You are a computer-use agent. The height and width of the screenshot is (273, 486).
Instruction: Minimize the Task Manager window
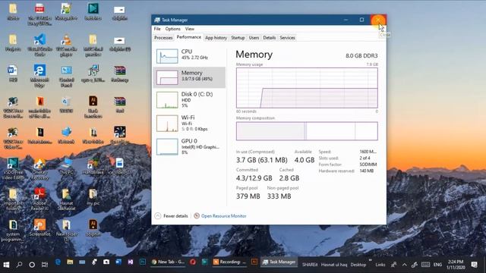[x=346, y=20]
